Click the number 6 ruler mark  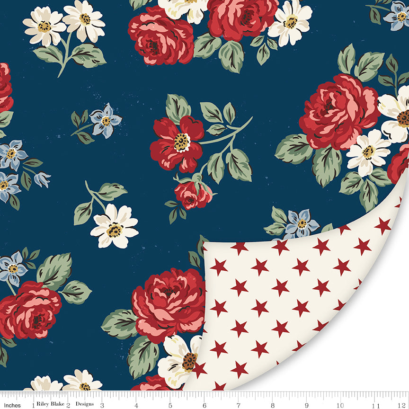pos(204,405)
